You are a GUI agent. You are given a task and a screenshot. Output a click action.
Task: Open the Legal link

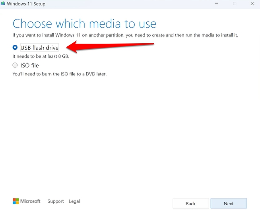(x=74, y=201)
